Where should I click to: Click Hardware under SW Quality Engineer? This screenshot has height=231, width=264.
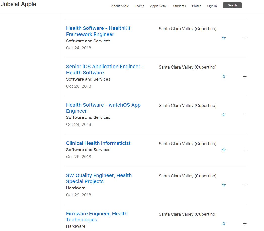[x=76, y=188]
